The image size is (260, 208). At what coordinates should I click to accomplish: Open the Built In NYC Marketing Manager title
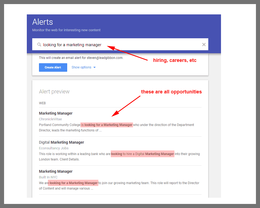pyautogui.click(x=56, y=171)
